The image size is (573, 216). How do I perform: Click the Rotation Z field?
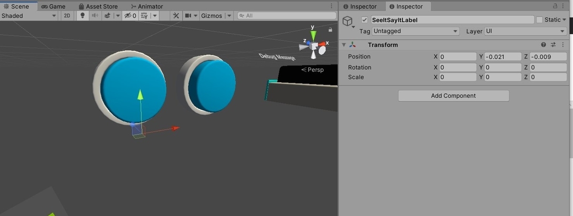(548, 67)
